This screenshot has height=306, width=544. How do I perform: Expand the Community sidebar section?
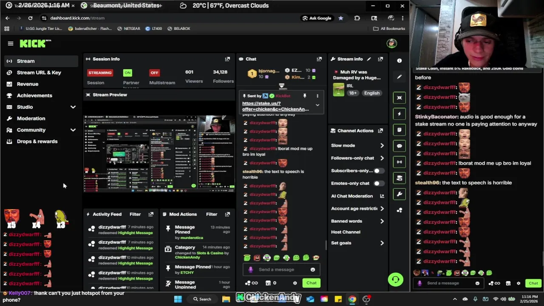click(73, 130)
